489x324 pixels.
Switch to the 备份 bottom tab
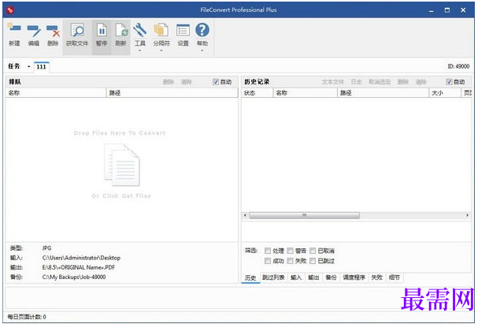(331, 277)
